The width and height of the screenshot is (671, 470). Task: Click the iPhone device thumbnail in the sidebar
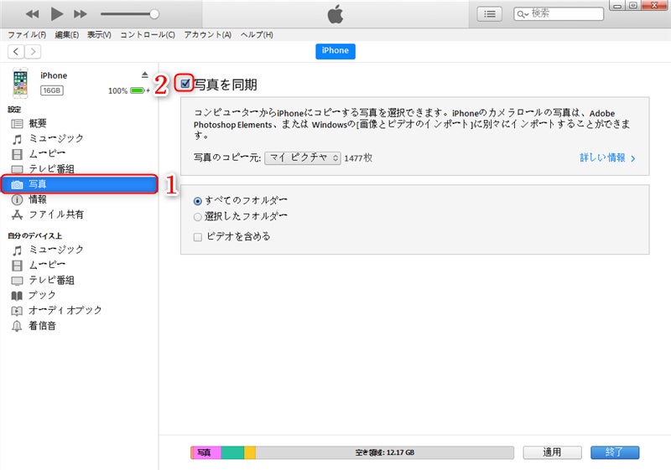pyautogui.click(x=20, y=83)
